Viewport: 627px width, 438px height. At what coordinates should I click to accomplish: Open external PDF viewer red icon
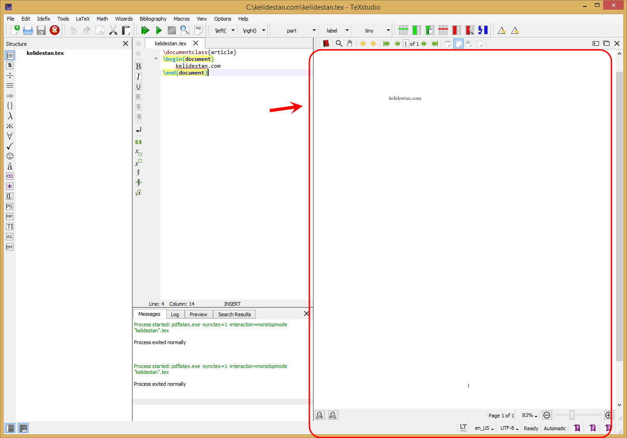326,43
